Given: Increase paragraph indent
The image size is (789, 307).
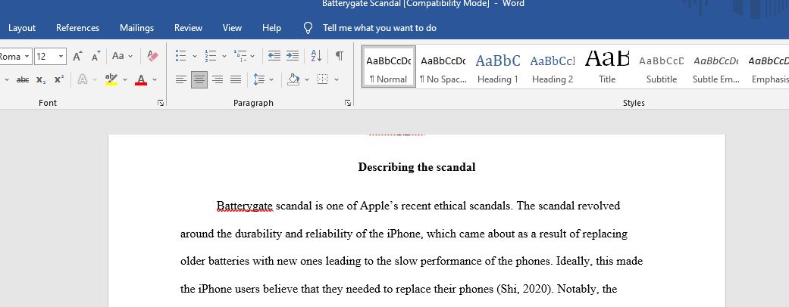Looking at the screenshot, I should pos(293,56).
